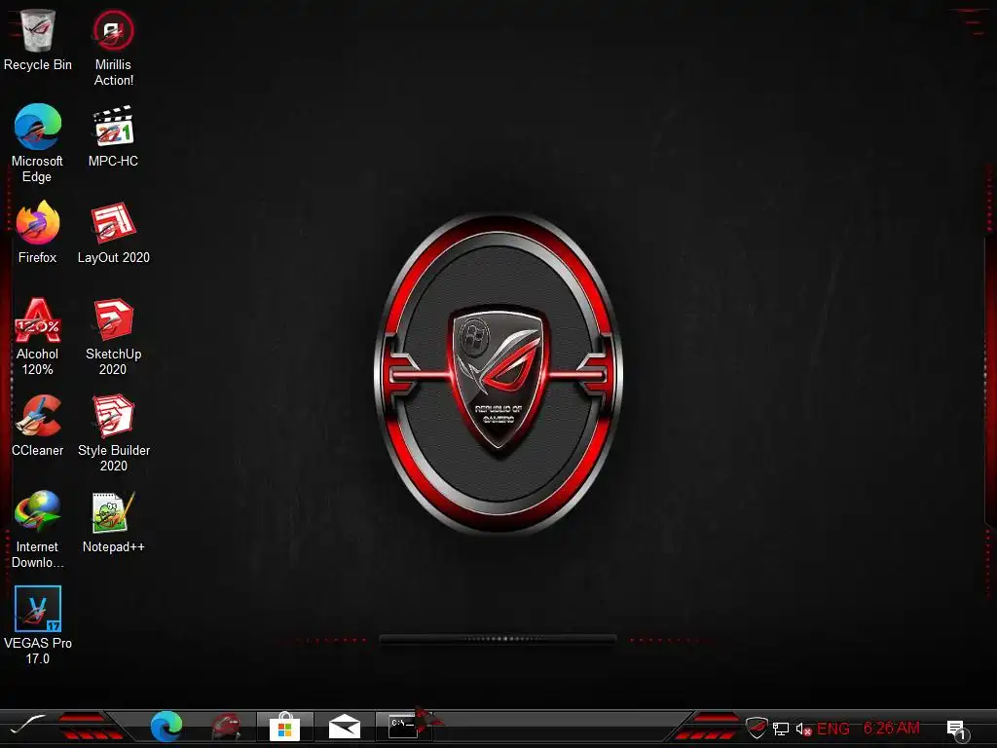Open the notification center icon

point(957,730)
